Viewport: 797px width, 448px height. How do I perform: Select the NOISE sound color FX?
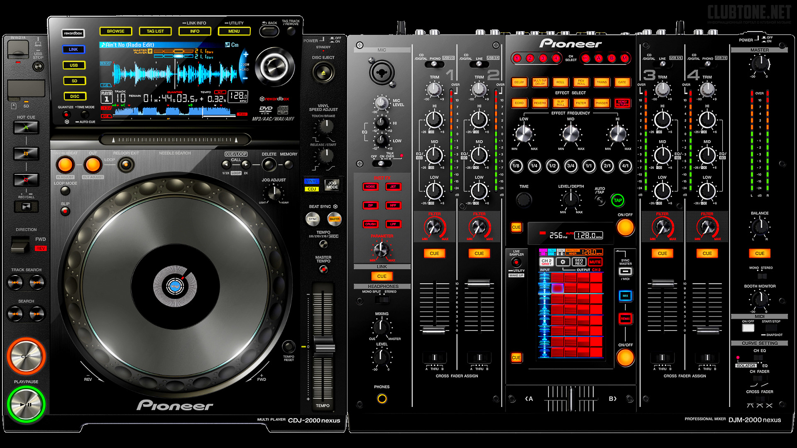point(370,187)
